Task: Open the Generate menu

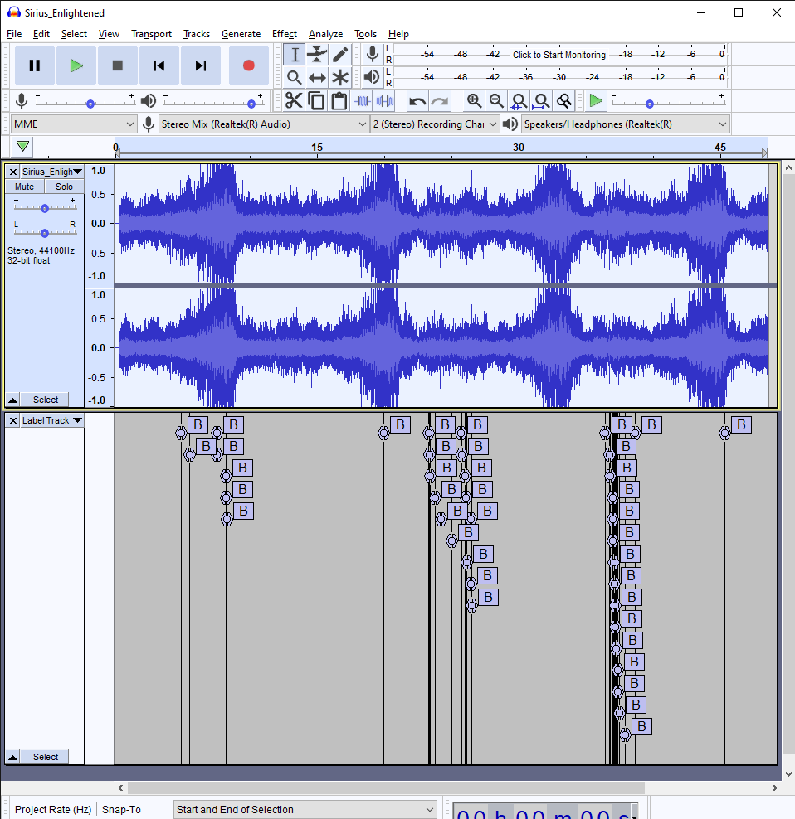Action: pos(241,34)
